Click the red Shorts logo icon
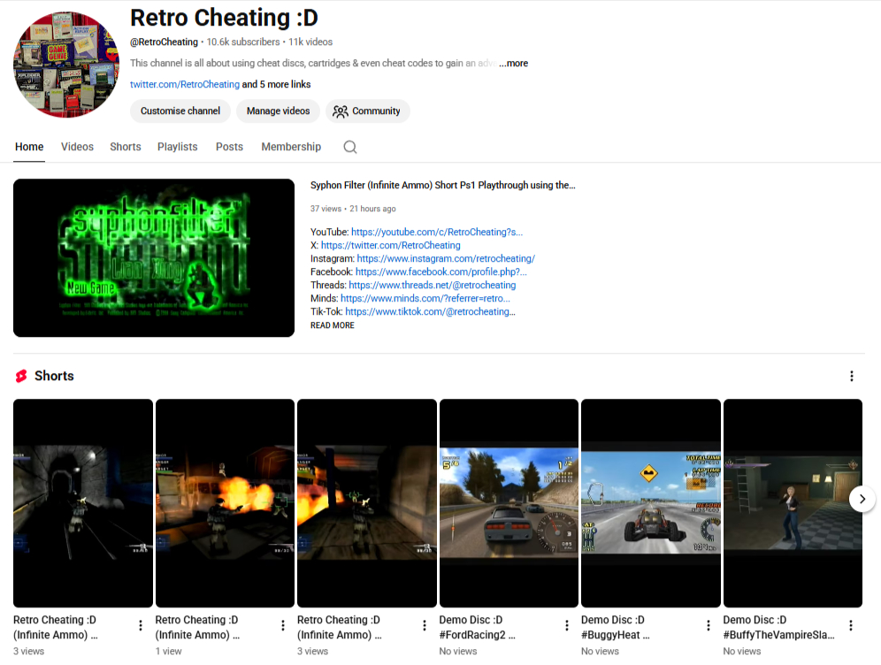This screenshot has height=665, width=881. click(x=21, y=376)
